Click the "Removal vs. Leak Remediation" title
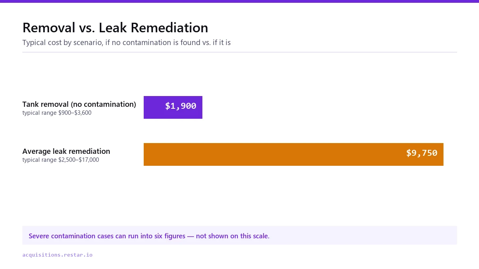The width and height of the screenshot is (479, 269). [x=115, y=28]
